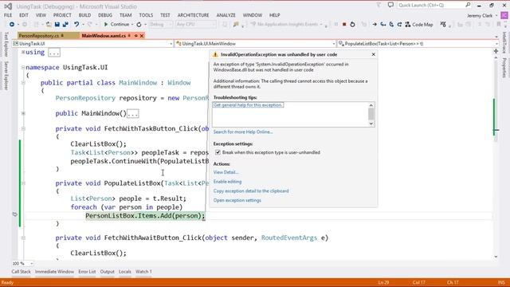The height and width of the screenshot is (287, 510).
Task: Open the feedback speech-bubble icon
Action: pyautogui.click(x=390, y=5)
